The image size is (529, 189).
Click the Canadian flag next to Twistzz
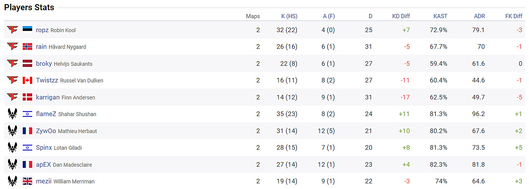coord(27,80)
